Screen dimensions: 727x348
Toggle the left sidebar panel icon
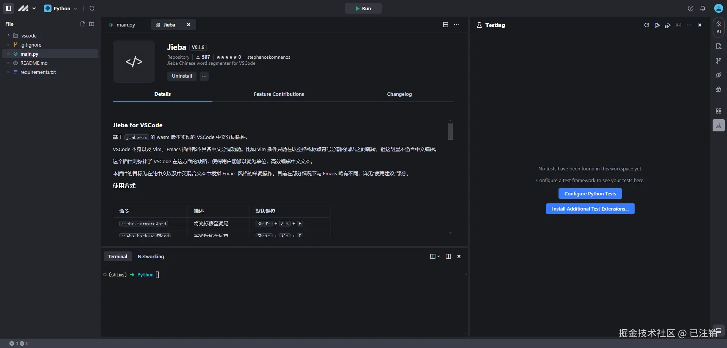[8, 8]
